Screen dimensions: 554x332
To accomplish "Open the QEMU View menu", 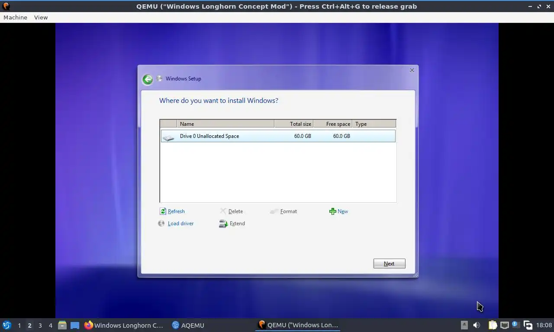I will click(41, 17).
